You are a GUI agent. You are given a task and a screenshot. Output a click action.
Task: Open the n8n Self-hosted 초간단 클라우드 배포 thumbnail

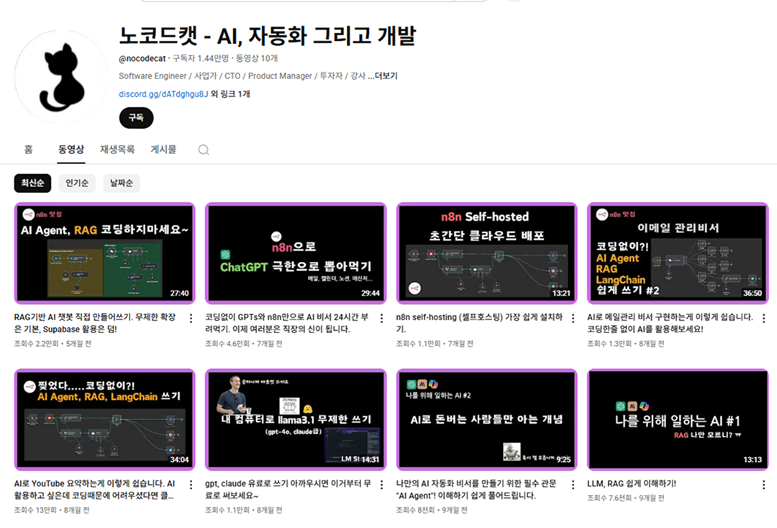point(486,252)
